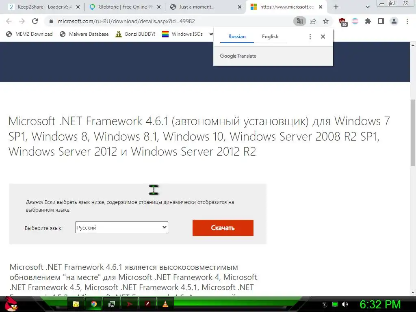This screenshot has width=416, height=312.
Task: Bookmark this page with the star icon
Action: (x=326, y=21)
